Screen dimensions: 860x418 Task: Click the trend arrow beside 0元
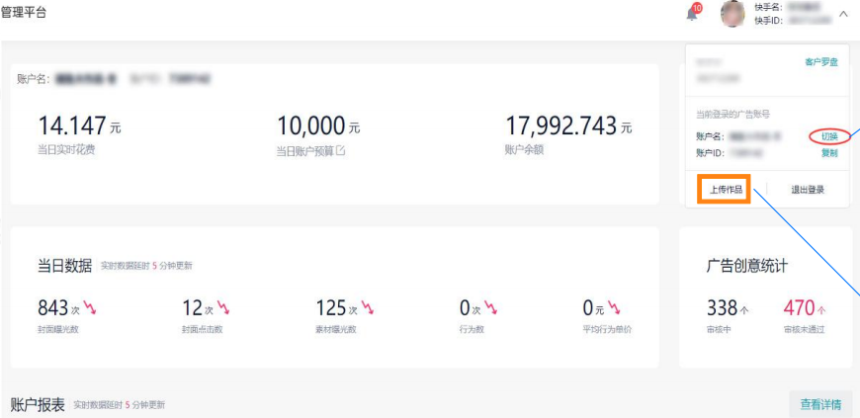[616, 307]
